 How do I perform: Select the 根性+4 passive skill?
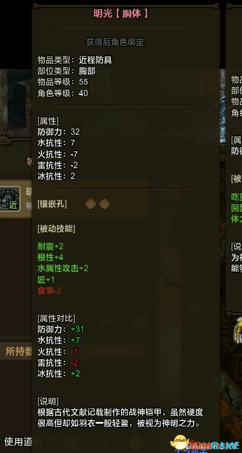[50, 257]
